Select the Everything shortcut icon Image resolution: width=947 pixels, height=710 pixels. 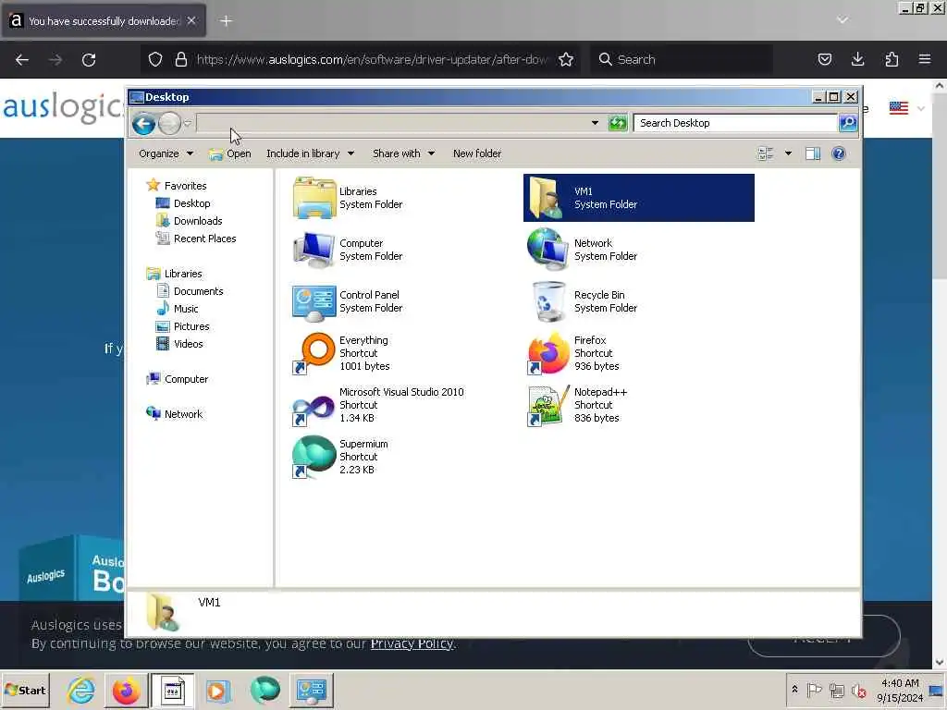click(x=314, y=353)
